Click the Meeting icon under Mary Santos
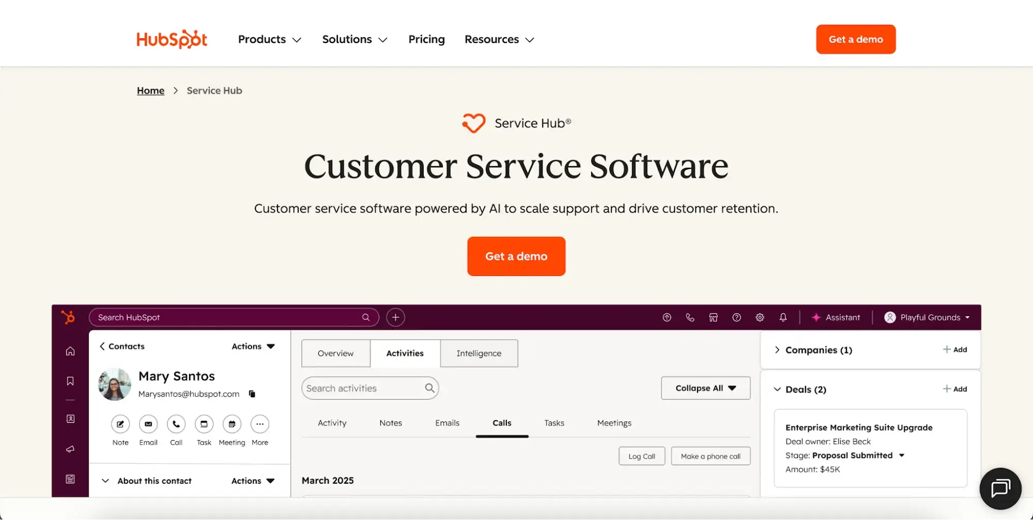Viewport: 1033px width, 520px height. pos(232,424)
